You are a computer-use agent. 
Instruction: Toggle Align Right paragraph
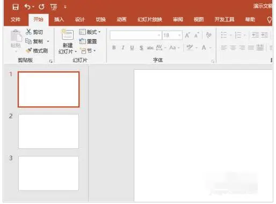click(x=242, y=48)
